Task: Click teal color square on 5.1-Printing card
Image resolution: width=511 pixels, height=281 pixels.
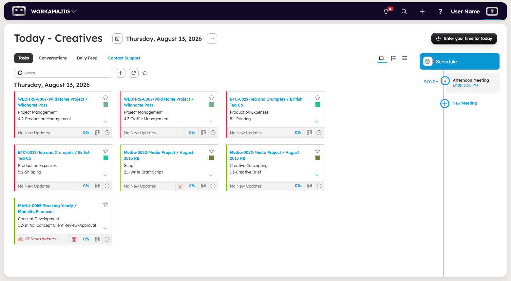Action: pos(318,105)
